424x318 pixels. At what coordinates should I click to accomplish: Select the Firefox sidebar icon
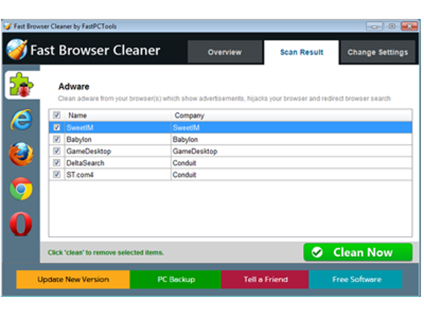(x=21, y=154)
